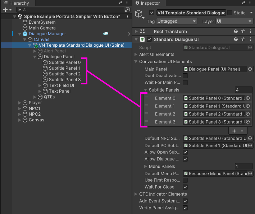The width and height of the screenshot is (255, 214).
Task: Click the object picker for Default PC Subtitle Panel
Action: (x=250, y=145)
